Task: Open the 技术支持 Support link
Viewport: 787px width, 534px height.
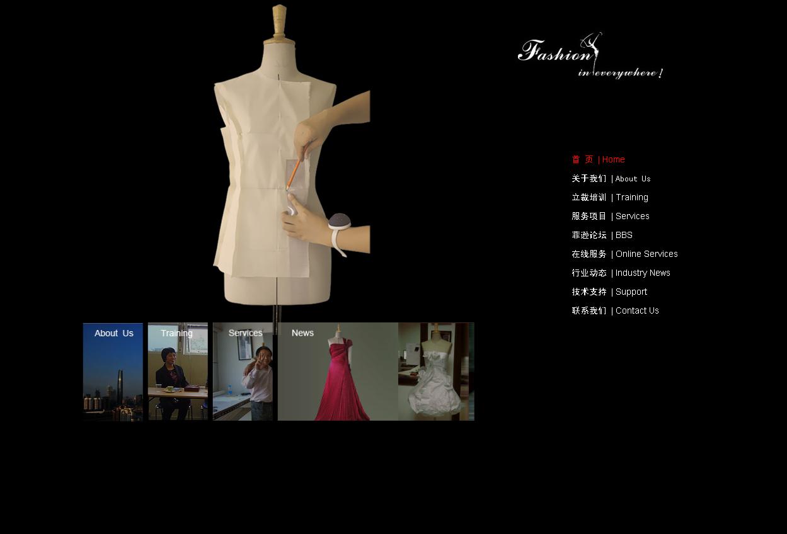Action: [x=609, y=292]
